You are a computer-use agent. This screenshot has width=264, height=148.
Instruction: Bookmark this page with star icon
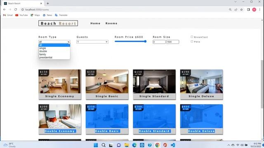242,9
